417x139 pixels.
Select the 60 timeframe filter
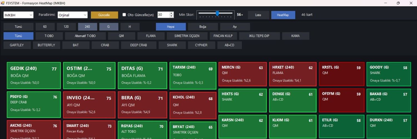(x=45, y=27)
